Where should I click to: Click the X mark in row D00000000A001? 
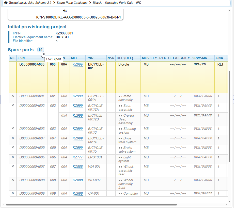[x=13, y=96]
